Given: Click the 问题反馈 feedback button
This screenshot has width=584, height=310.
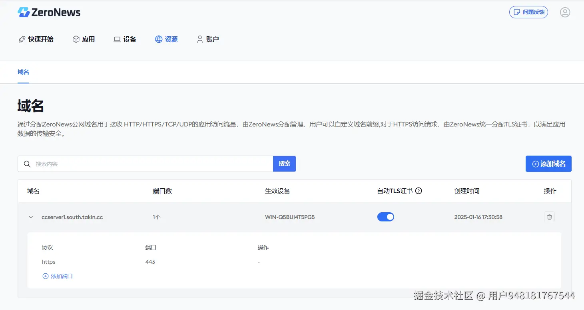Looking at the screenshot, I should (528, 12).
